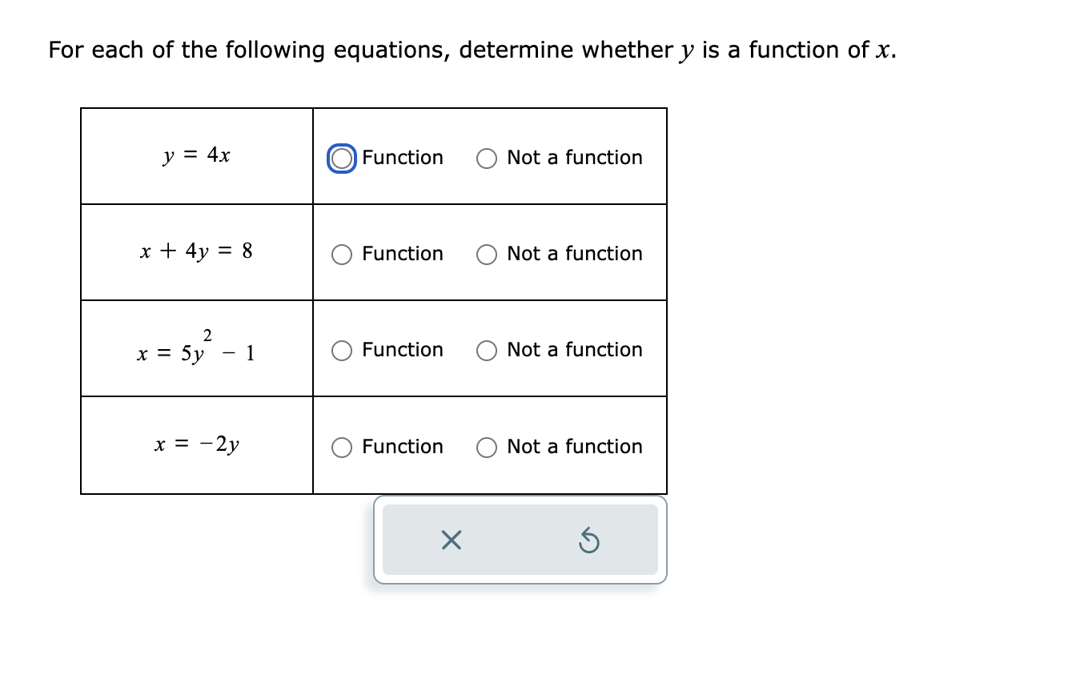
Task: Click the equation x + 4y = 8 cell
Action: coord(196,251)
